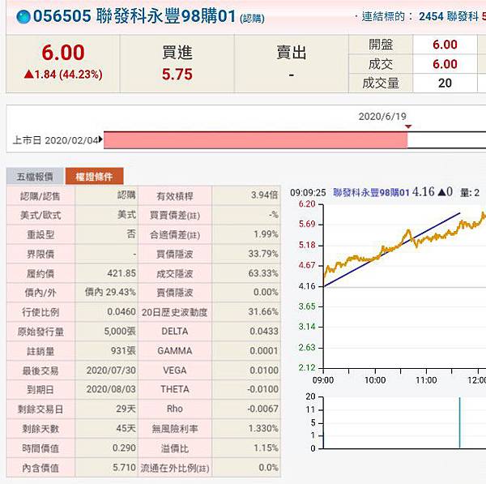486x484 pixels.
Task: Click the 買賣價差(註) label
Action: click(x=175, y=215)
